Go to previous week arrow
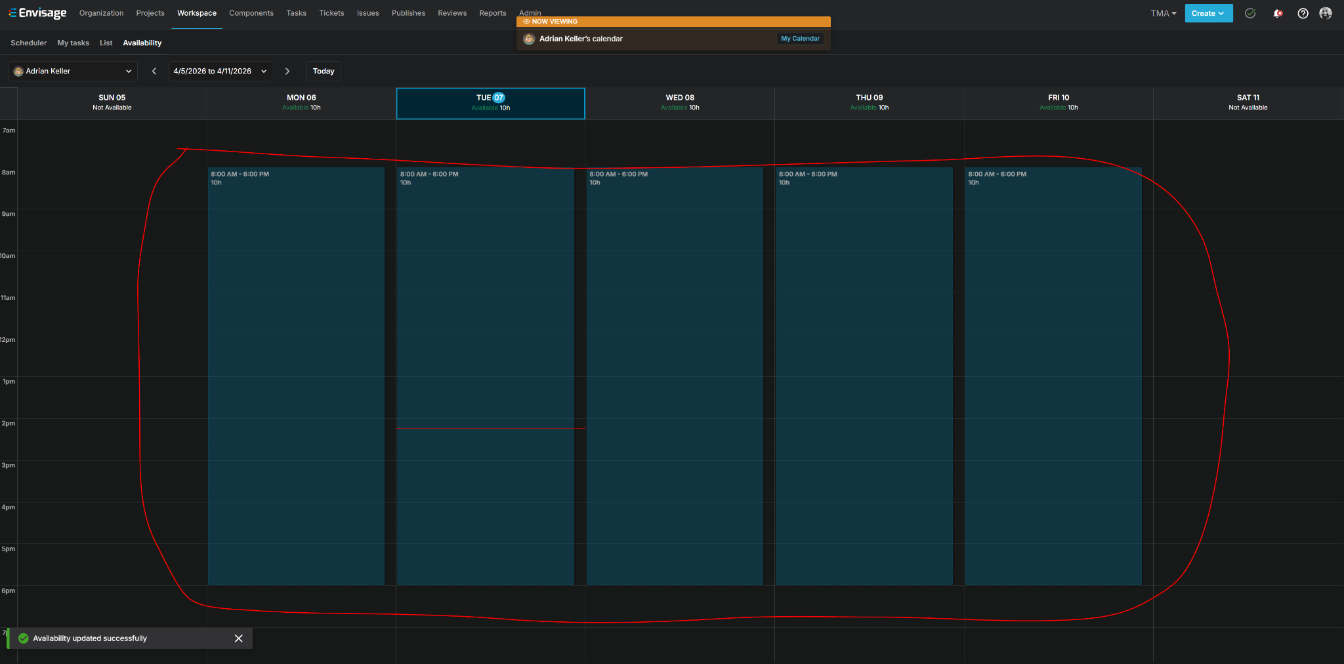 154,71
